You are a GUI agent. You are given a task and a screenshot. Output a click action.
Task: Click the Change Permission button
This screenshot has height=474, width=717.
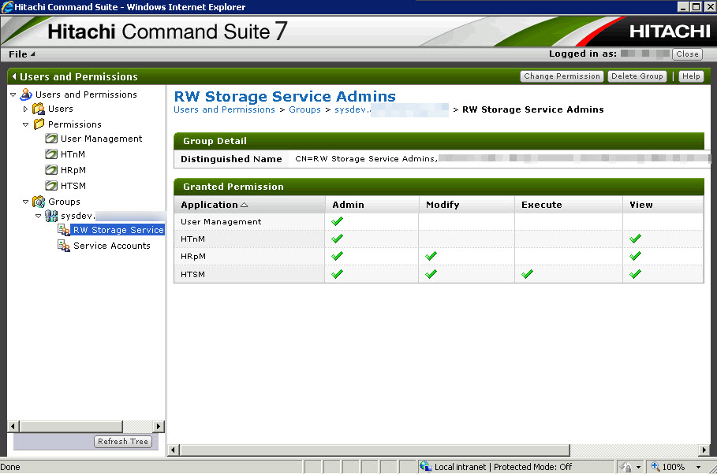(562, 76)
